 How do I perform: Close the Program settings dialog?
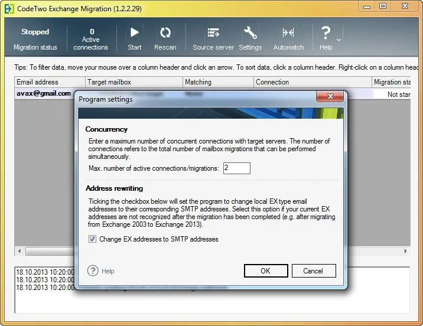coord(330,96)
